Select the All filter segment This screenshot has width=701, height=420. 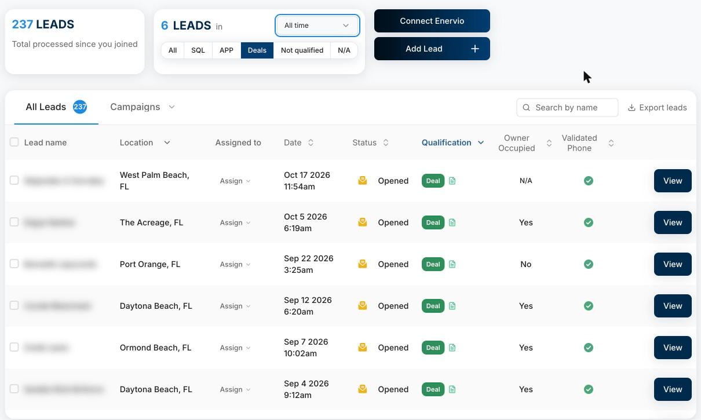(x=173, y=50)
